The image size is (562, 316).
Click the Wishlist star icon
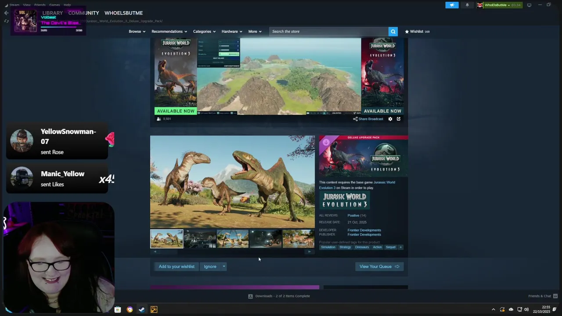coord(407,32)
